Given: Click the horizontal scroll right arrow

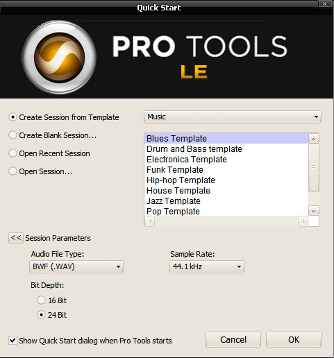Looking at the screenshot, I should tap(303, 221).
